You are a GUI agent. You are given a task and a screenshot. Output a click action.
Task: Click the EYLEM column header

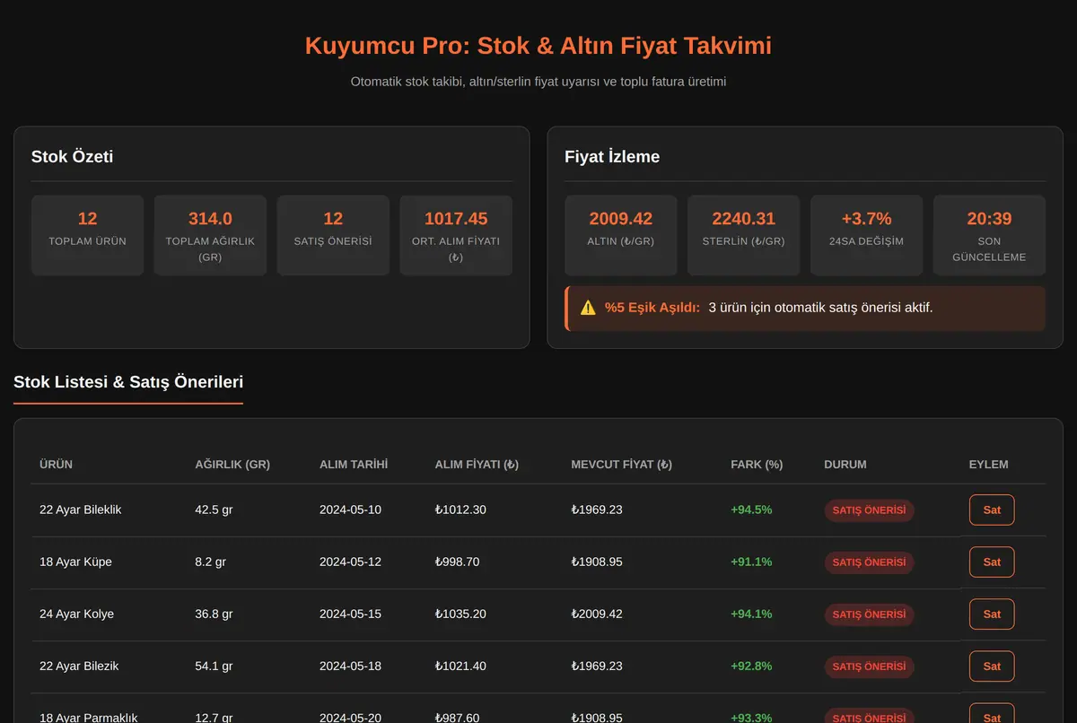tap(988, 465)
